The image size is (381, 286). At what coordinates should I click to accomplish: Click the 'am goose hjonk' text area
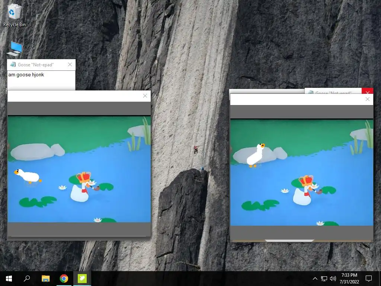tap(41, 80)
